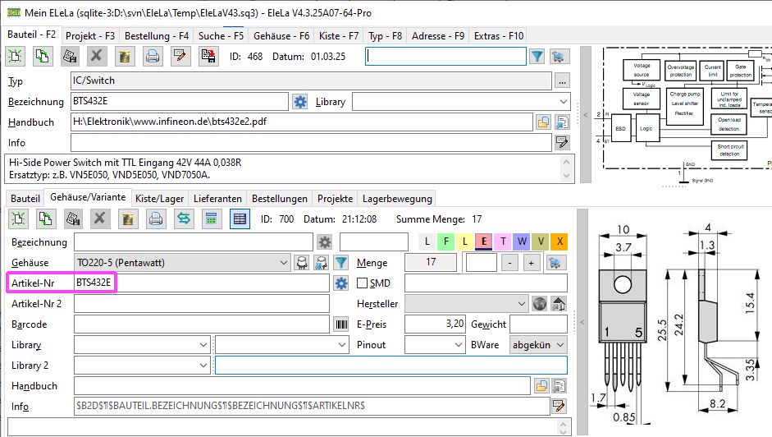This screenshot has width=772, height=437.
Task: Toggle the red E marker button
Action: 484,241
